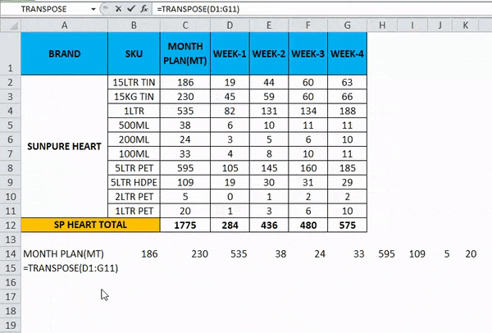Click the WEEK-4 header cell
Image resolution: width=492 pixels, height=333 pixels.
pyautogui.click(x=347, y=53)
